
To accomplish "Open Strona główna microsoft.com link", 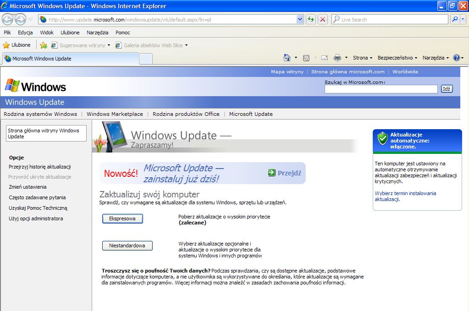I will click(x=348, y=72).
